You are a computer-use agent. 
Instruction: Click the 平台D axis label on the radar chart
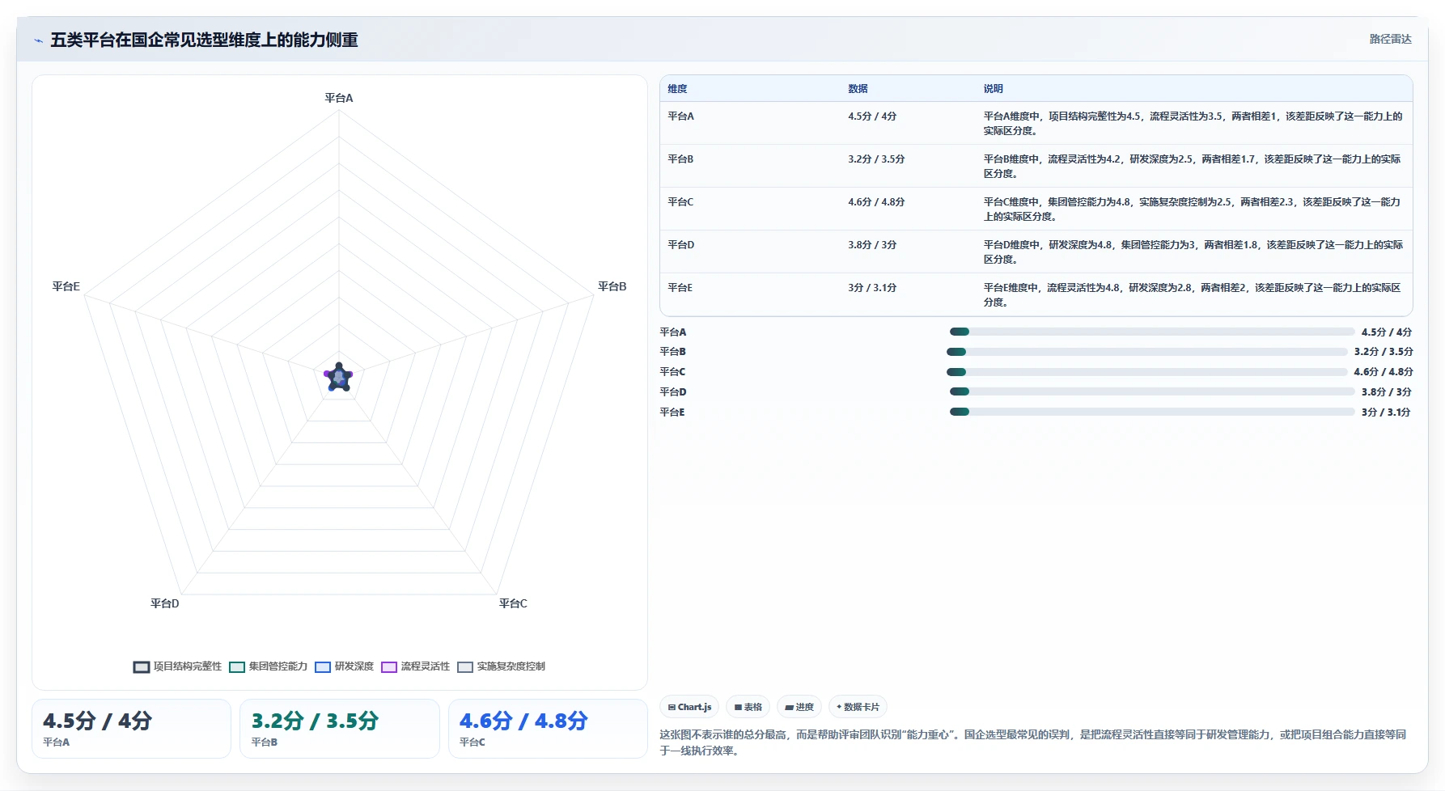tap(165, 603)
